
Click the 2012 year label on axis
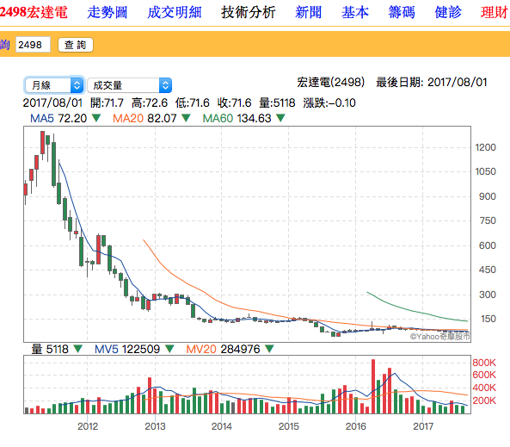pyautogui.click(x=88, y=426)
